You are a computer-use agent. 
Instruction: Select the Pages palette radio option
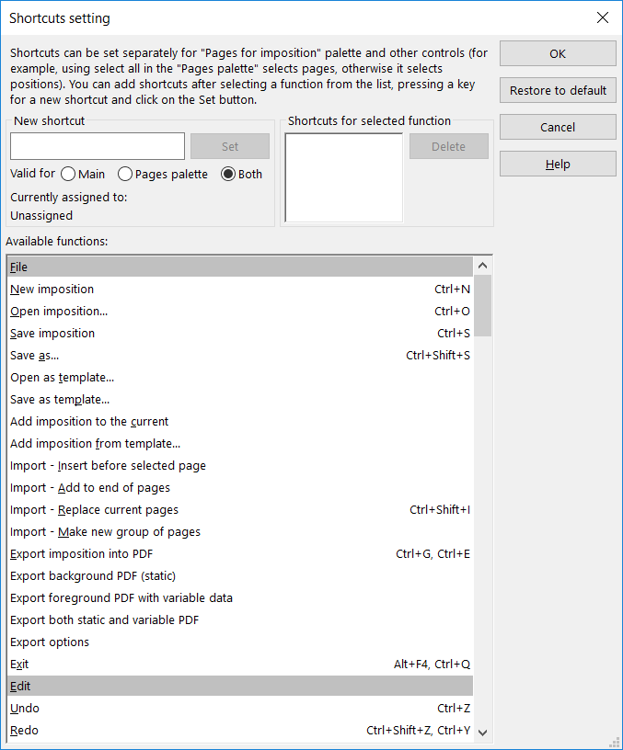(125, 174)
